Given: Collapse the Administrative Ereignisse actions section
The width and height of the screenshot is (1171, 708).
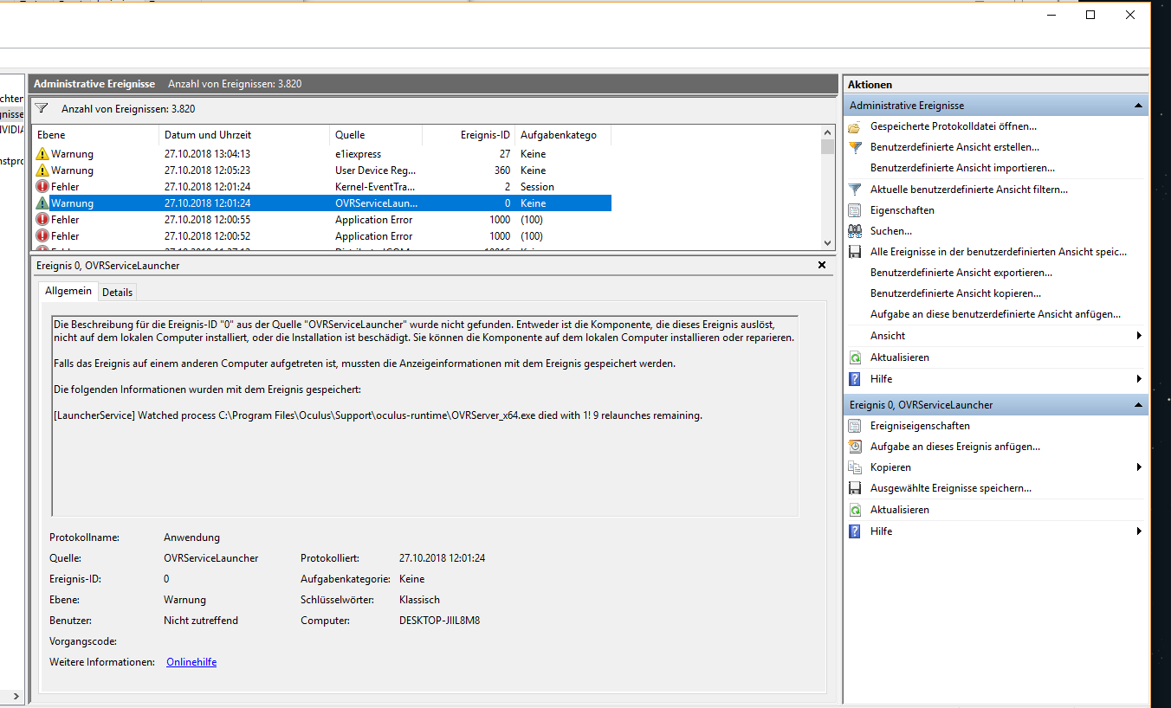Looking at the screenshot, I should point(1138,106).
